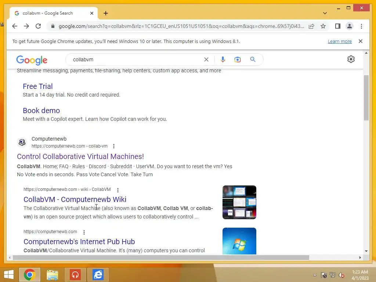This screenshot has height=282, width=376.
Task: Go forward to the next page
Action: (x=26, y=26)
